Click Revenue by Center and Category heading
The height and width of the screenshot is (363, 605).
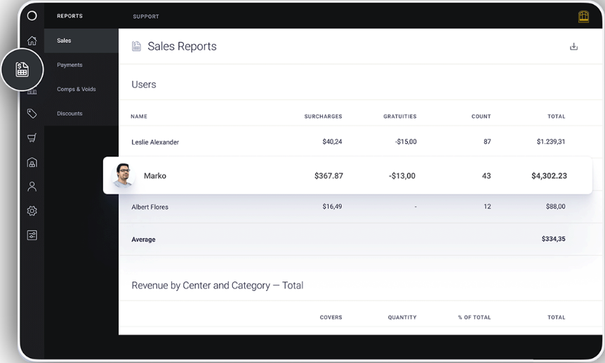(x=218, y=285)
